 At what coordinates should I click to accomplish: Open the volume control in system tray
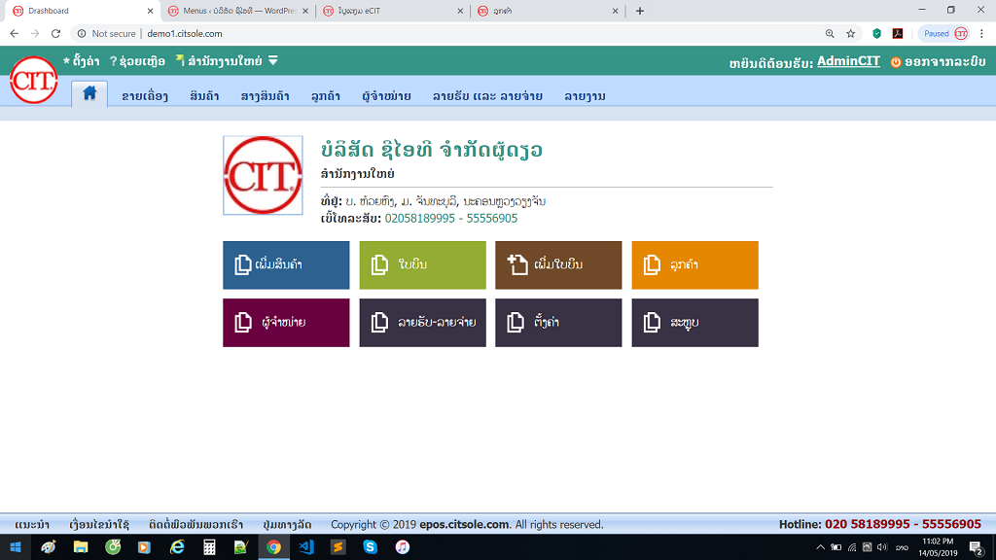[x=882, y=546]
